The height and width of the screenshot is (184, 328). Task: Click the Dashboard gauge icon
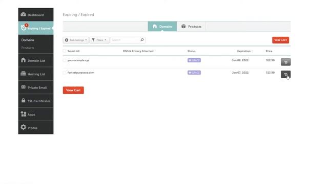pyautogui.click(x=24, y=14)
